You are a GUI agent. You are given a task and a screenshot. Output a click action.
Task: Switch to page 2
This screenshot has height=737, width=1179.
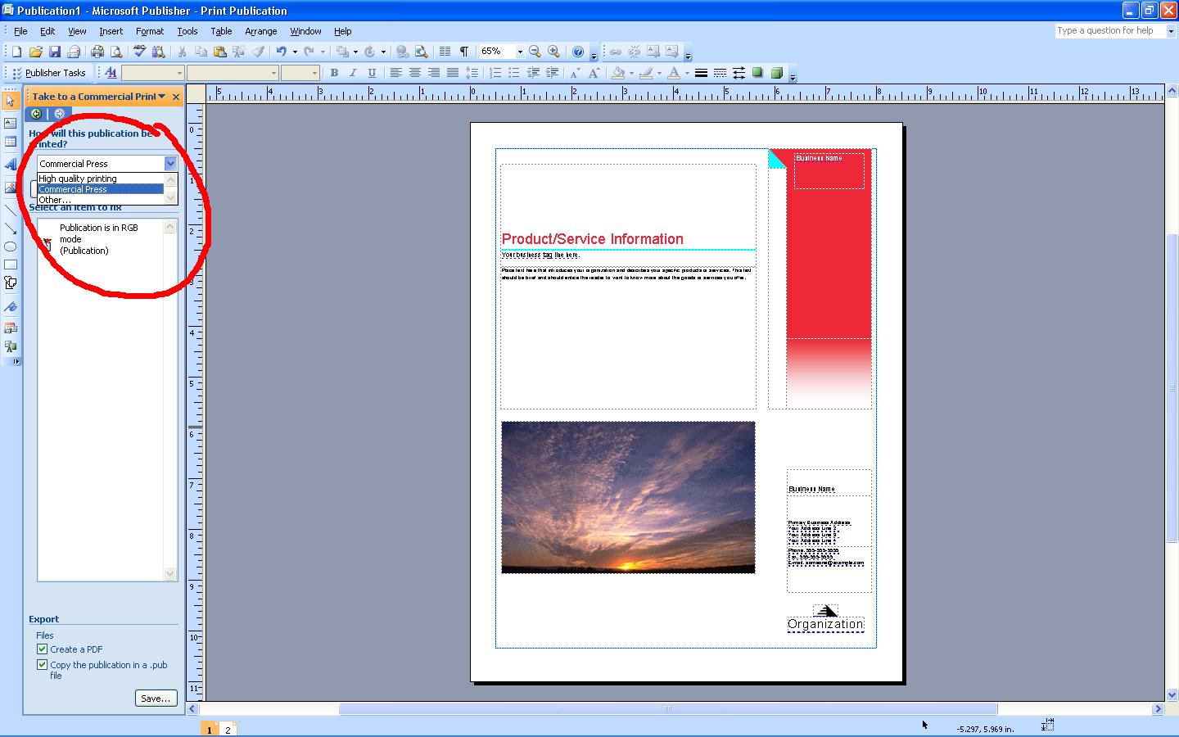[227, 728]
